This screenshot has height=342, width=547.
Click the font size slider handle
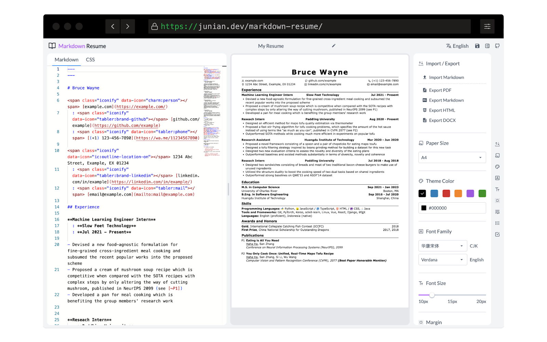point(432,295)
